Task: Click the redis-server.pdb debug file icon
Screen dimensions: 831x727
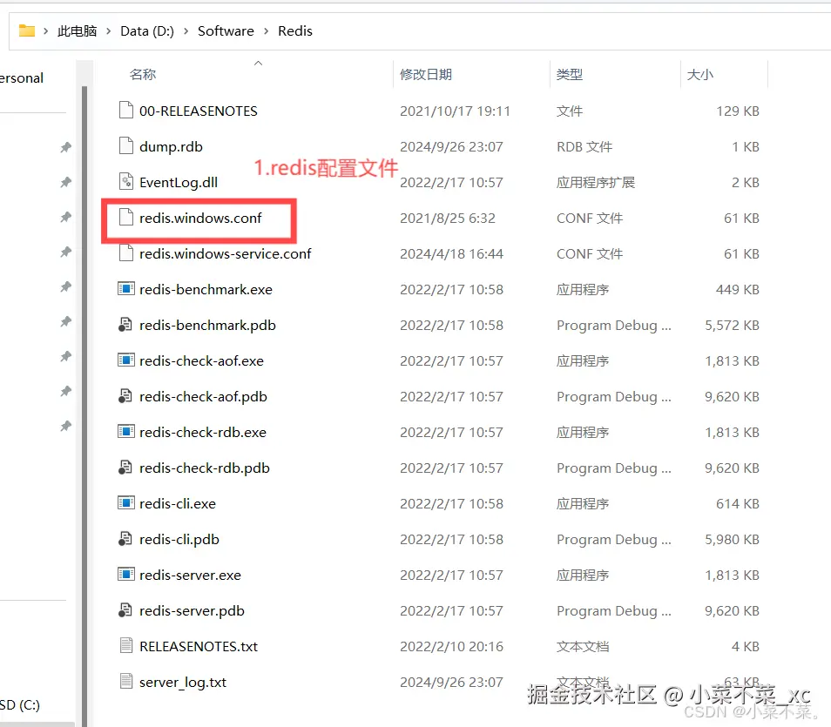Action: (x=125, y=609)
